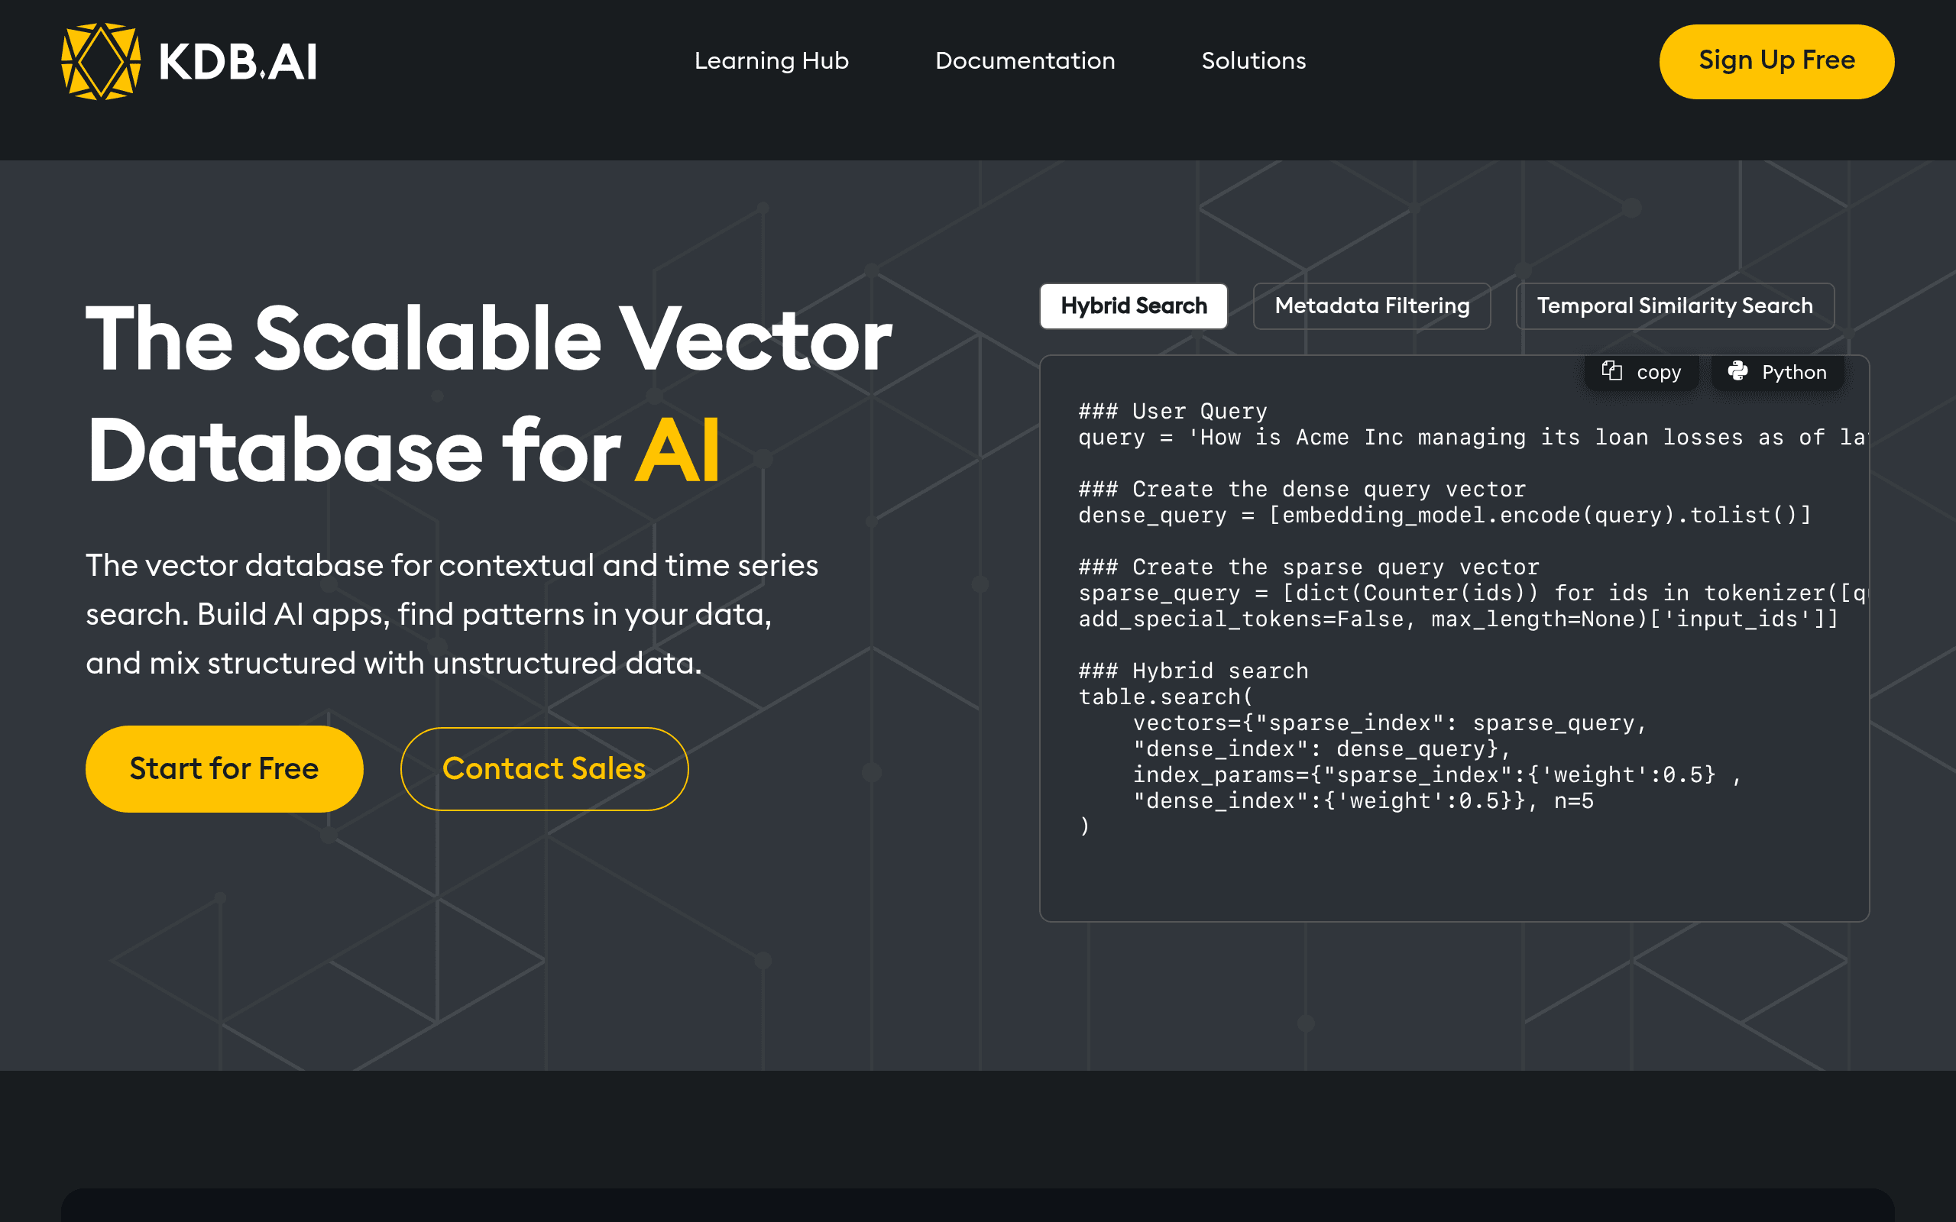
Task: Click the Contact Sales button
Action: [544, 768]
